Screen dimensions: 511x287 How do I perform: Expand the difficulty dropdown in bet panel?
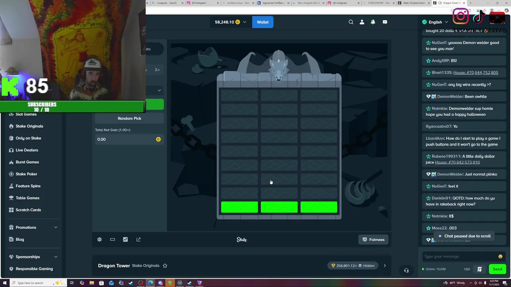tap(159, 90)
